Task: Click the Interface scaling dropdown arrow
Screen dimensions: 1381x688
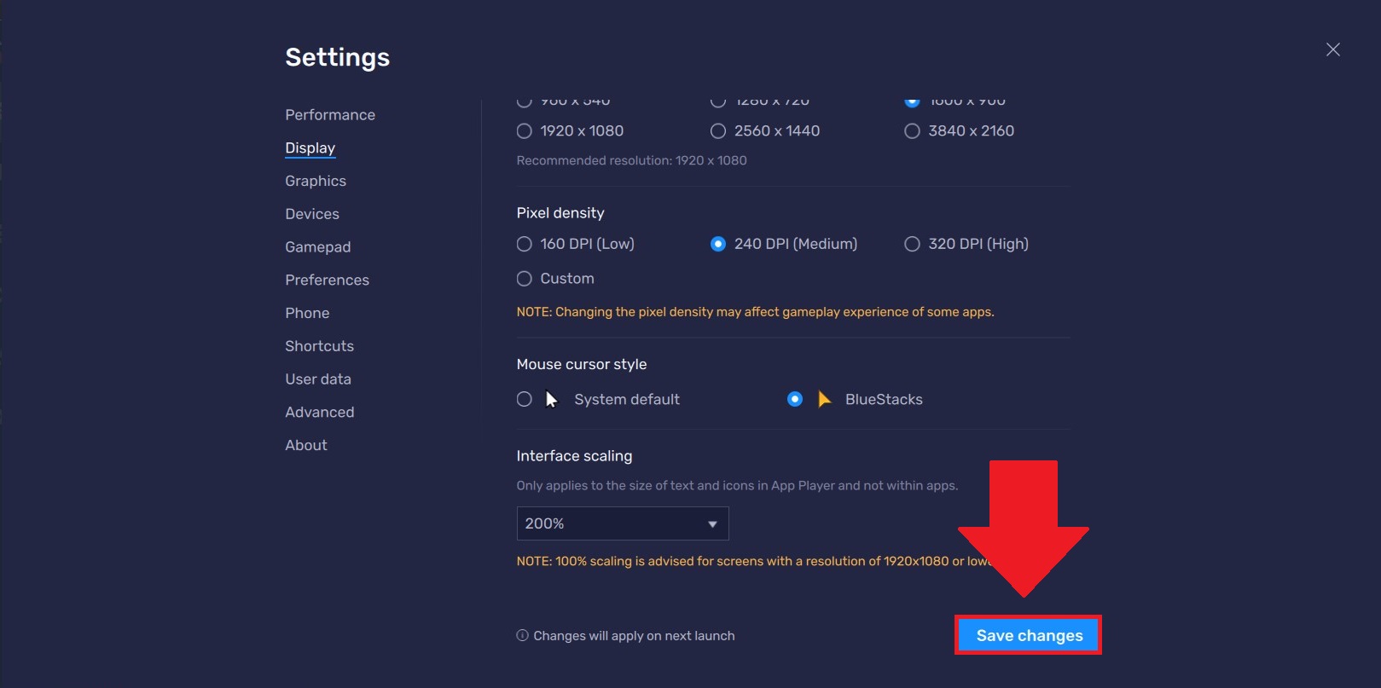Action: [x=712, y=524]
